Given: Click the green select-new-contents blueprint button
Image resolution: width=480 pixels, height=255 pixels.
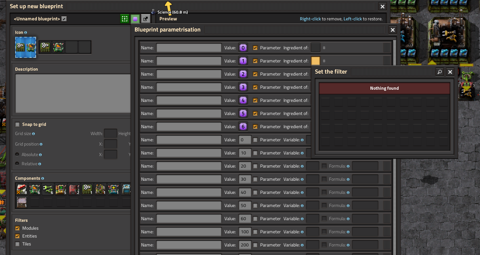Looking at the screenshot, I should coord(125,19).
